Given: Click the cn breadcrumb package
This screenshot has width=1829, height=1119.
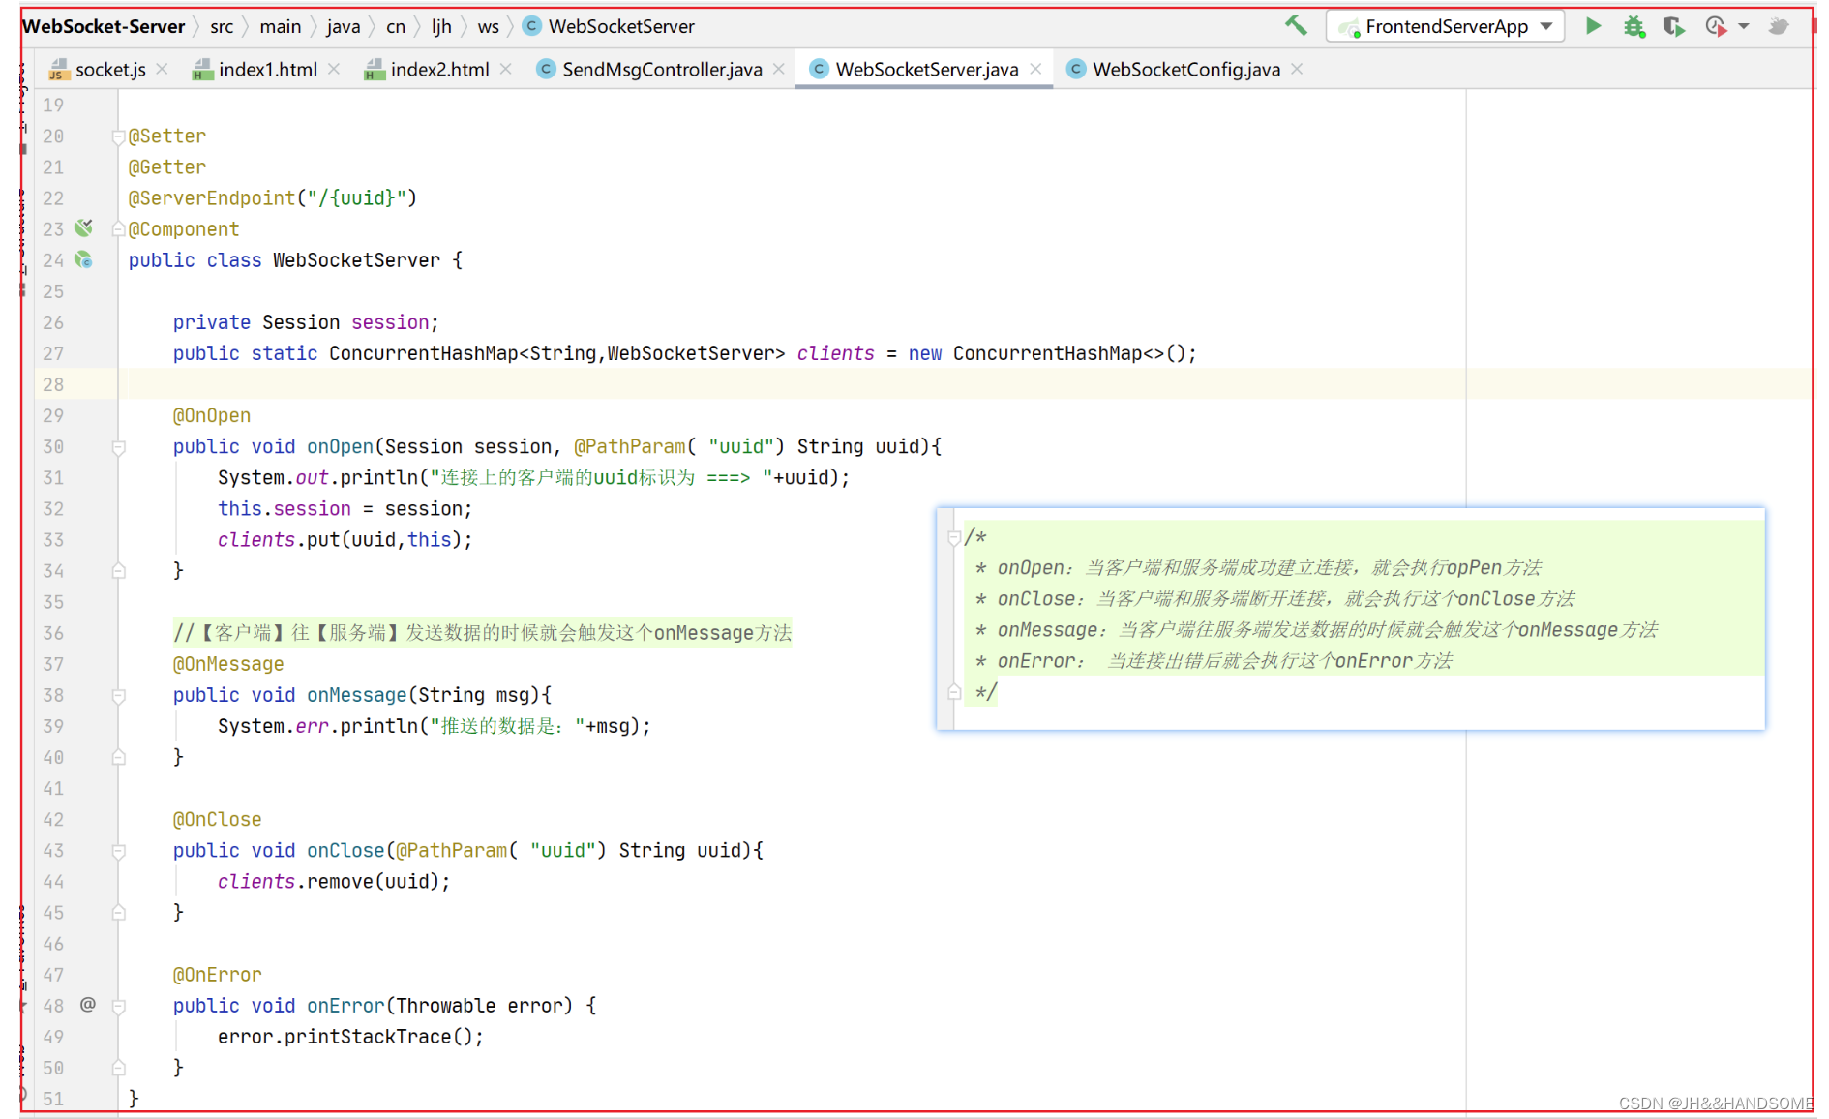Looking at the screenshot, I should click(x=396, y=26).
